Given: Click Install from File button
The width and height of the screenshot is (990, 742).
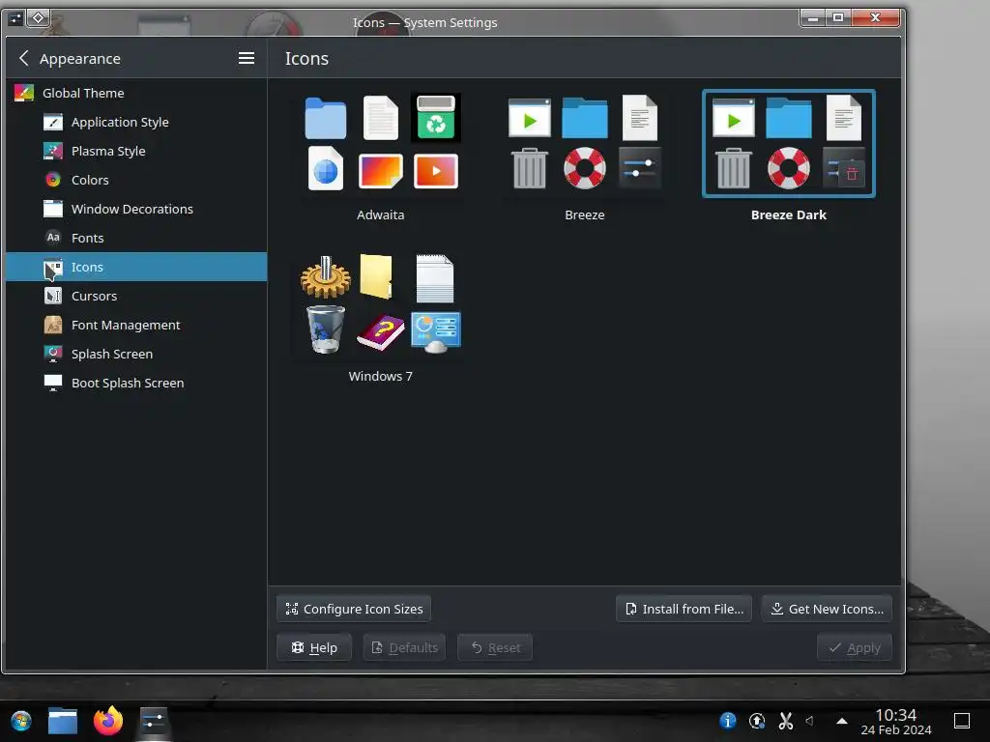Looking at the screenshot, I should (x=684, y=609).
